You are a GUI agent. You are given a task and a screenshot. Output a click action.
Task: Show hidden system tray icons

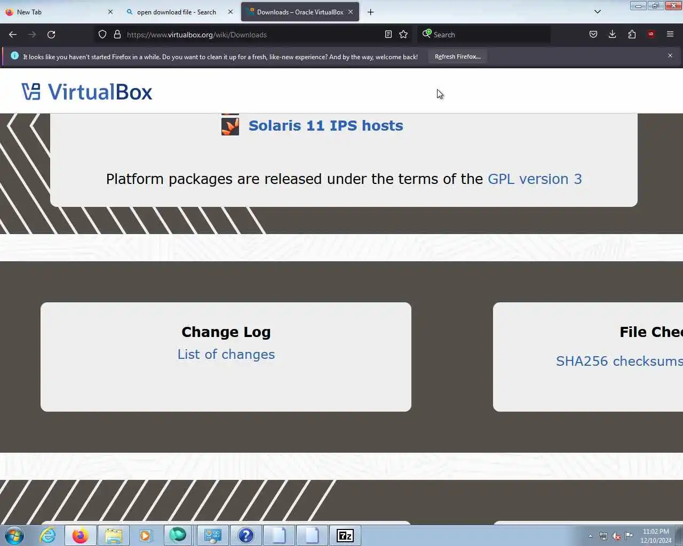(590, 536)
